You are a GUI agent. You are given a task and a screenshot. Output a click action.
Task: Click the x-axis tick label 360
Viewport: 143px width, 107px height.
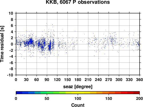pyautogui.click(x=140, y=80)
